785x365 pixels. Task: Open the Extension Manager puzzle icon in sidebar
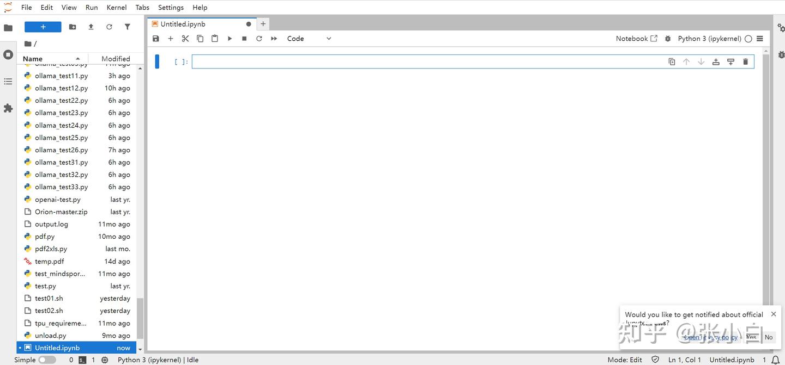pyautogui.click(x=8, y=108)
